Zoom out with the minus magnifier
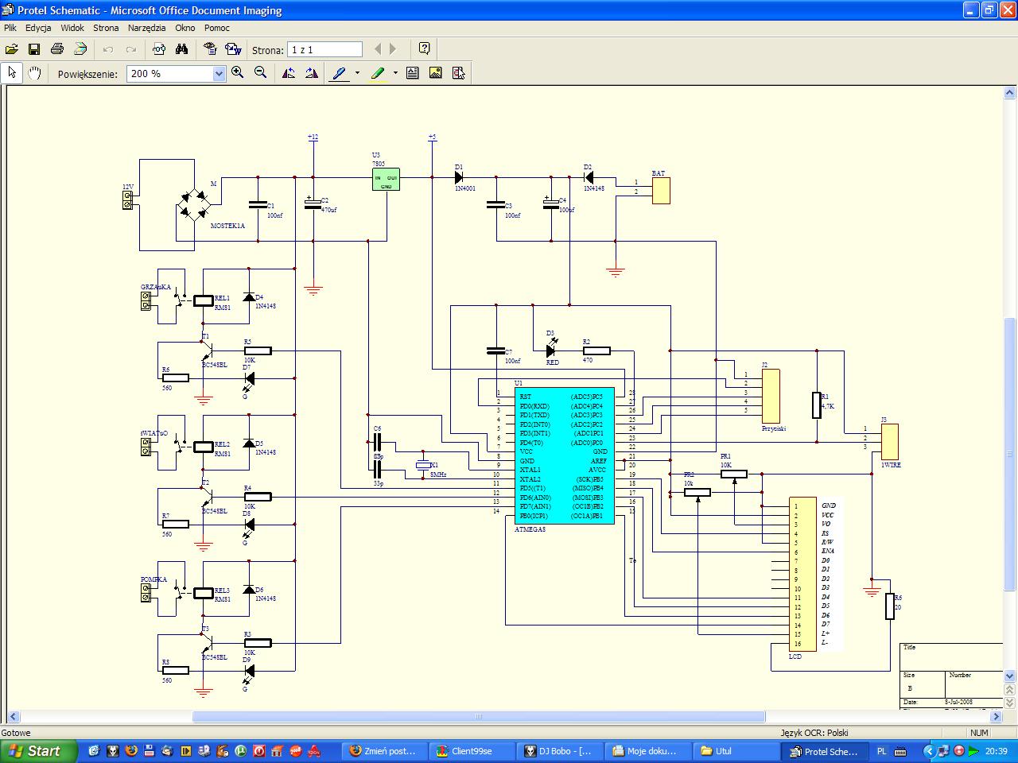 pos(260,73)
